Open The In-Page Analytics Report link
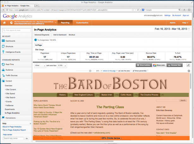 (x=14, y=130)
